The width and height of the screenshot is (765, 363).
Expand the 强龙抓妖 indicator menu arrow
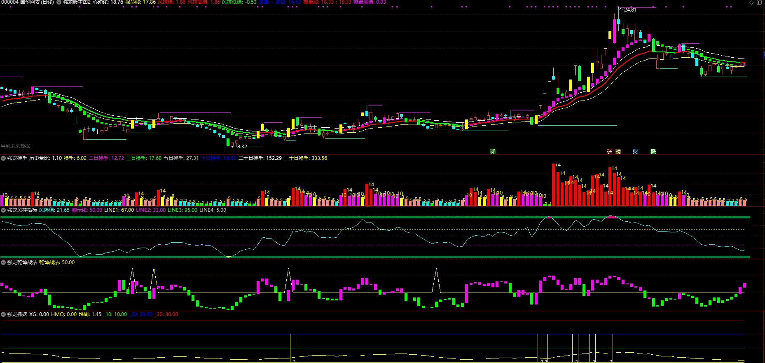pos(3,314)
